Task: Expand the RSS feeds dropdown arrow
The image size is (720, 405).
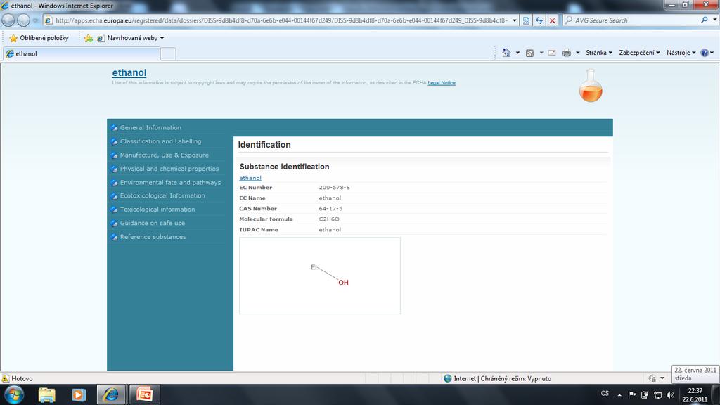Action: [x=541, y=53]
